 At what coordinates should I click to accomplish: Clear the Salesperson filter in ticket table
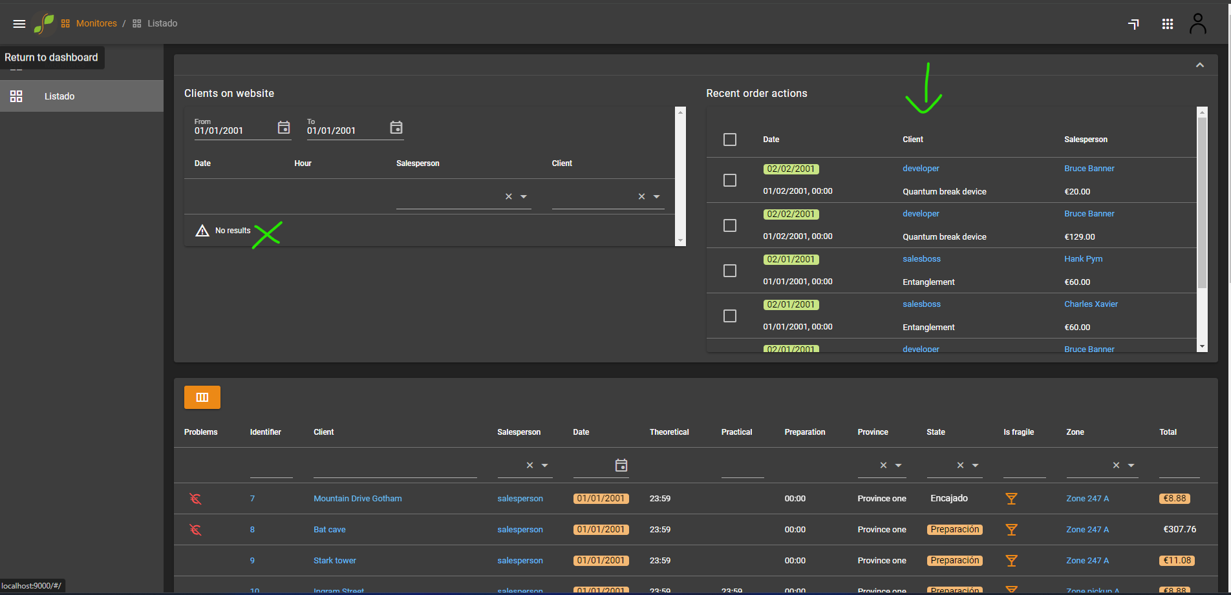(530, 465)
